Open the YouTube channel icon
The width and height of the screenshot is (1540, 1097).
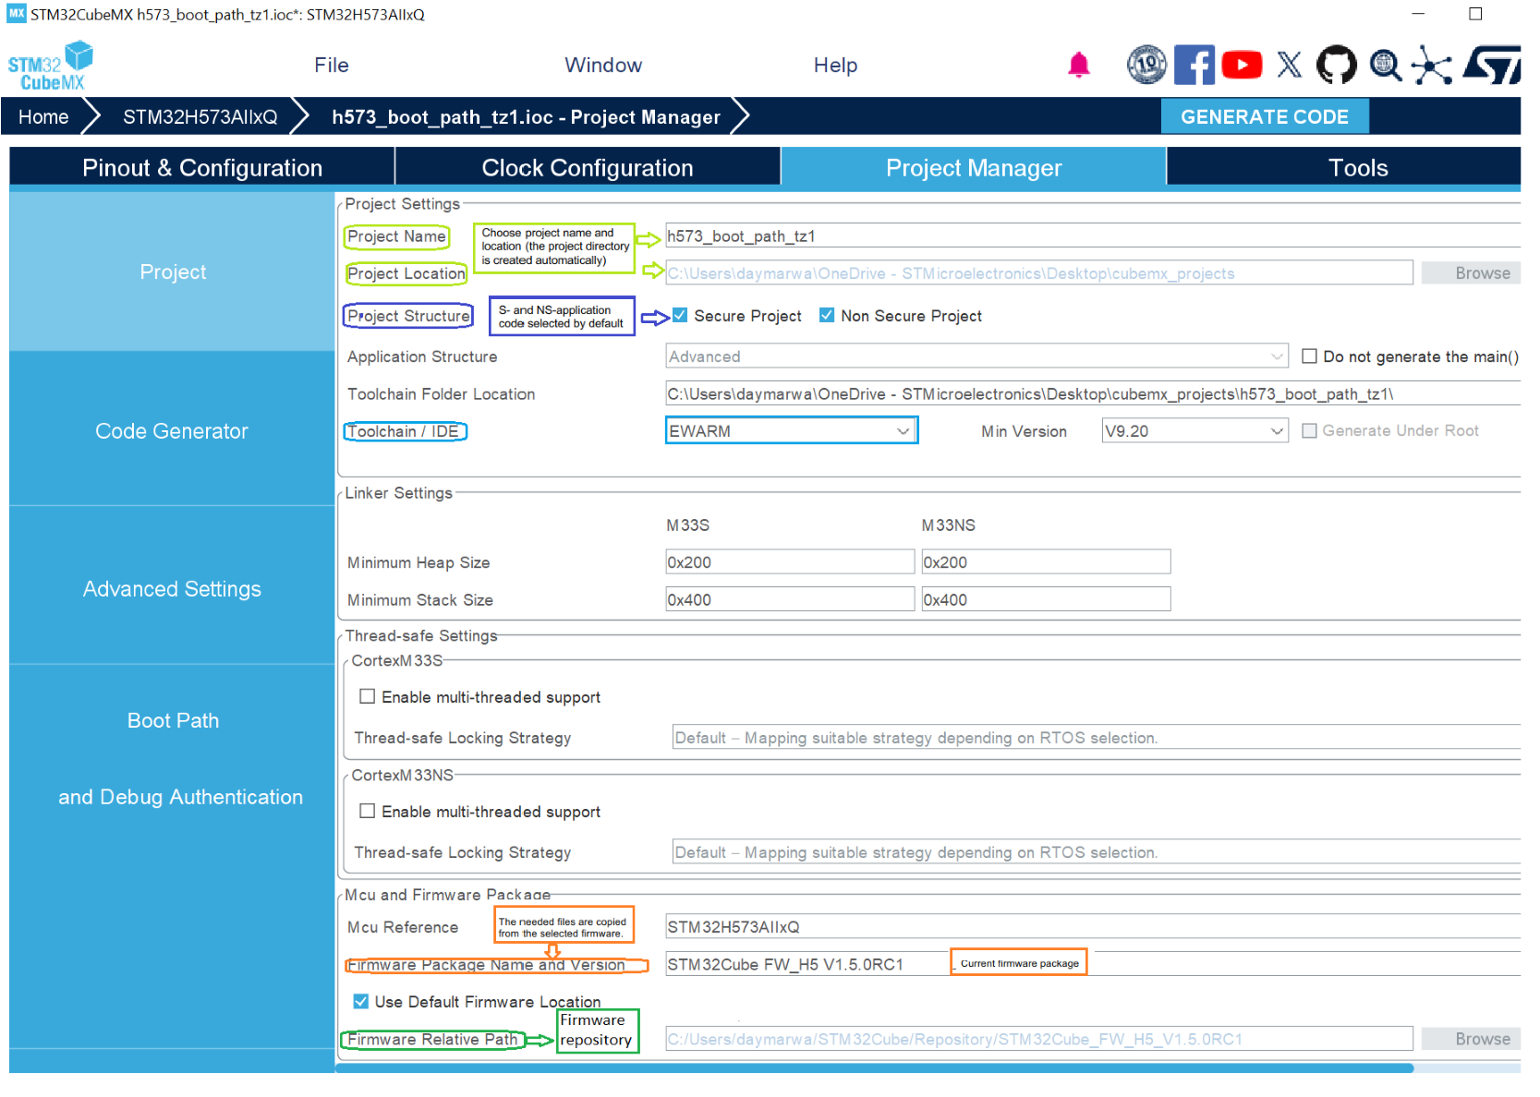pyautogui.click(x=1242, y=65)
